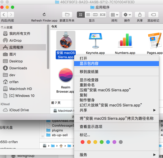
Task: Expand the 服务 submenu
Action: click(117, 155)
